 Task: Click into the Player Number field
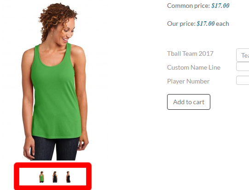pyautogui.click(x=243, y=80)
